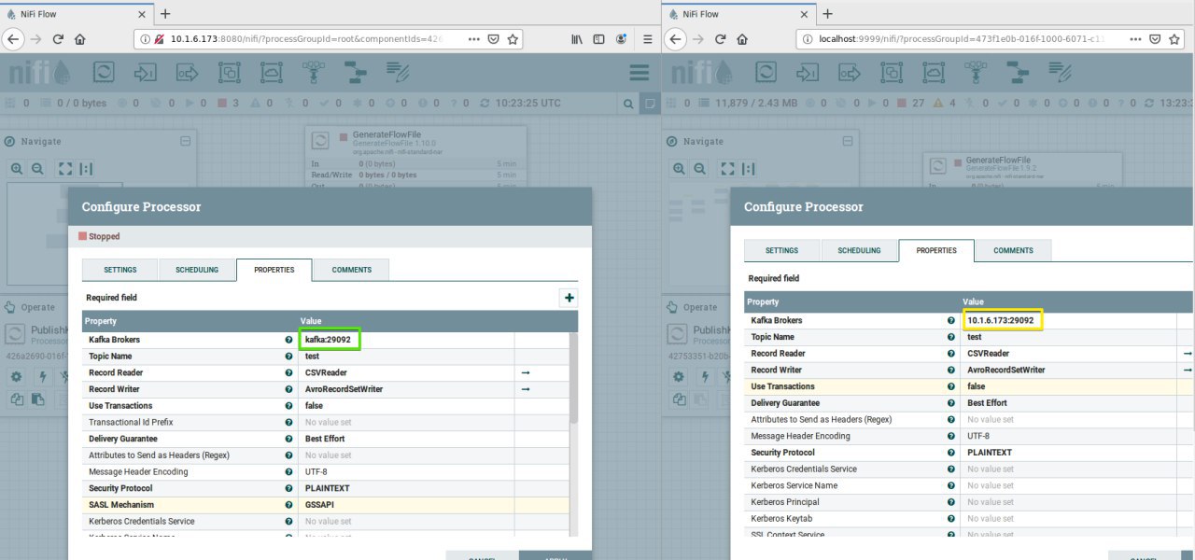
Task: Open NiFi global hamburger menu in left window
Action: tap(640, 73)
